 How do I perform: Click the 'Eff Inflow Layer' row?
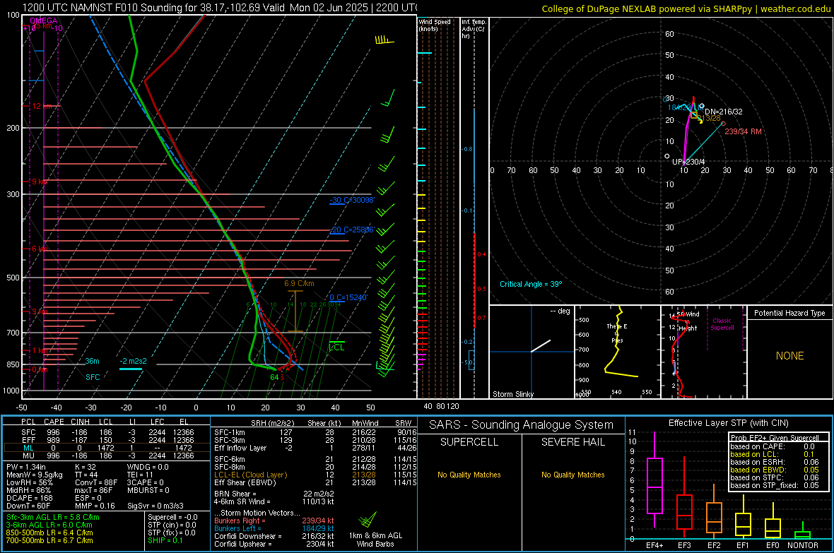[x=315, y=448]
